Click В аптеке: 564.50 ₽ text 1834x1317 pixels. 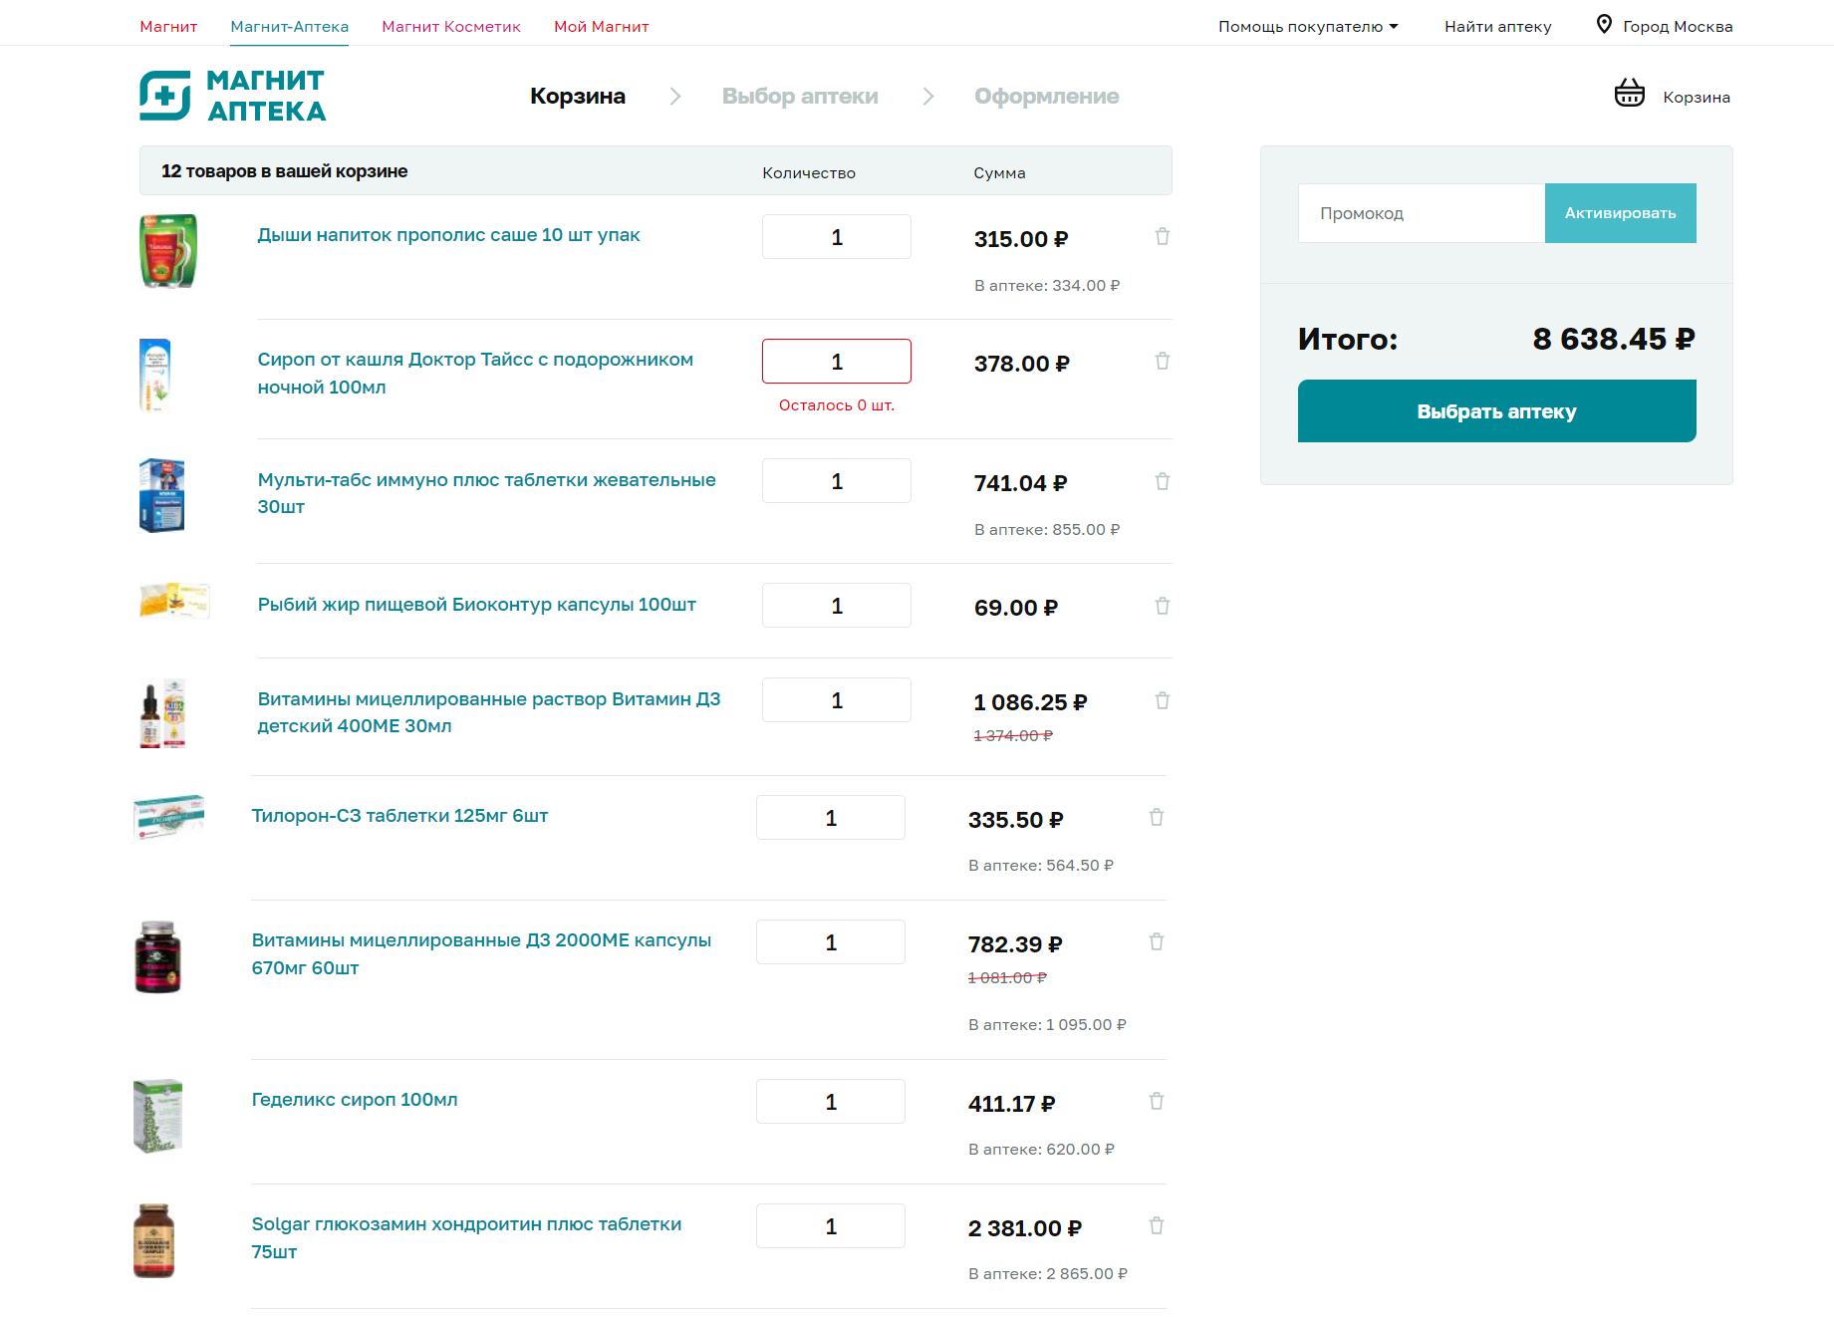[1041, 866]
